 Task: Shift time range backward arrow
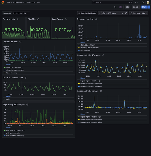pyautogui.click(x=100, y=13)
